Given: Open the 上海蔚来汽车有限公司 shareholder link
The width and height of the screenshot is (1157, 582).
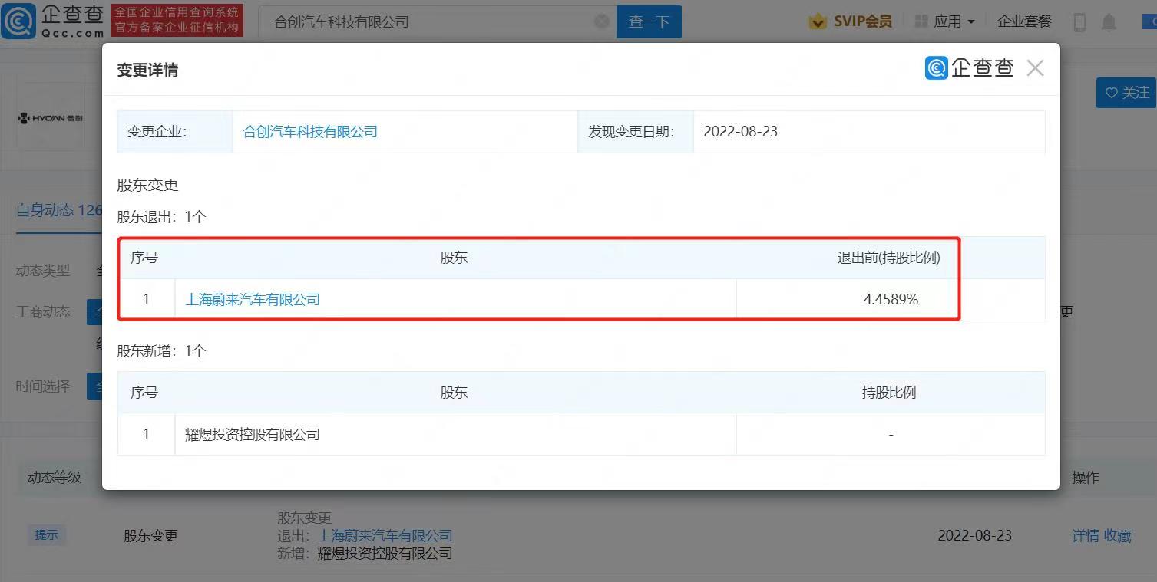Looking at the screenshot, I should [254, 299].
